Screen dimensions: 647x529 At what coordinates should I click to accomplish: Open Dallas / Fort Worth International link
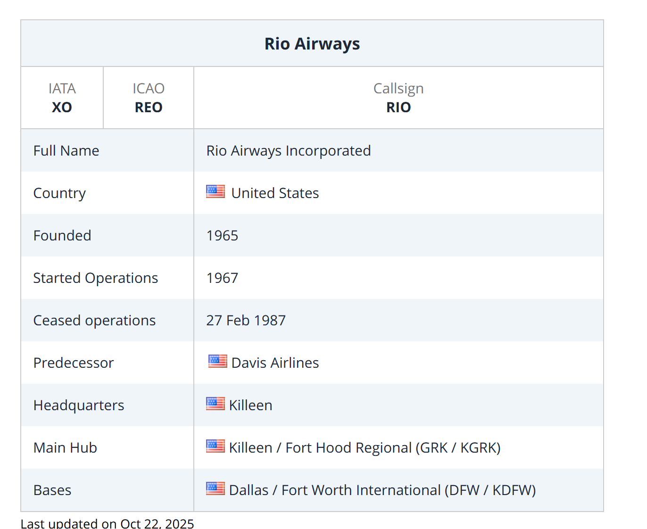(382, 490)
